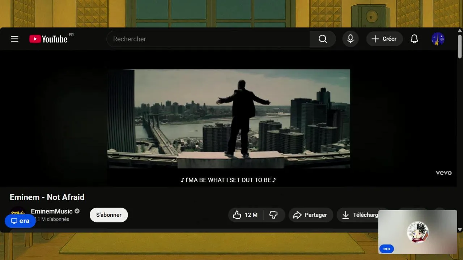Click the page vertical scrollbar thumb
Screen dimensions: 463x260
point(460,46)
